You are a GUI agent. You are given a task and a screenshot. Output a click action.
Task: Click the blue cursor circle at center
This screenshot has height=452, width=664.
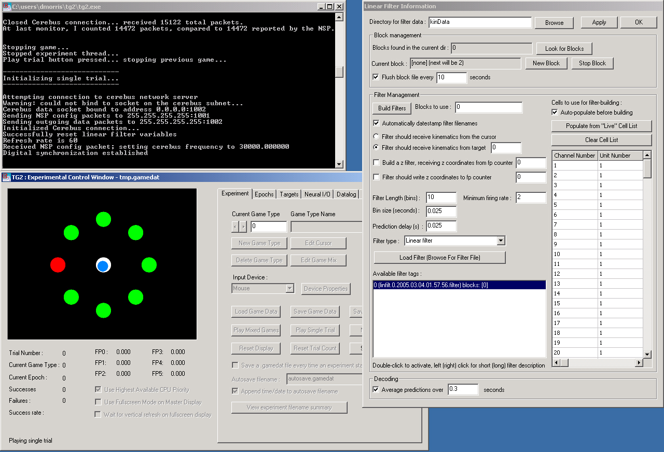click(x=103, y=265)
